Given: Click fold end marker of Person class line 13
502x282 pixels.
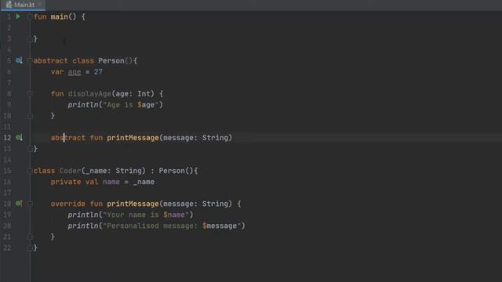Looking at the screenshot, I should (30, 149).
